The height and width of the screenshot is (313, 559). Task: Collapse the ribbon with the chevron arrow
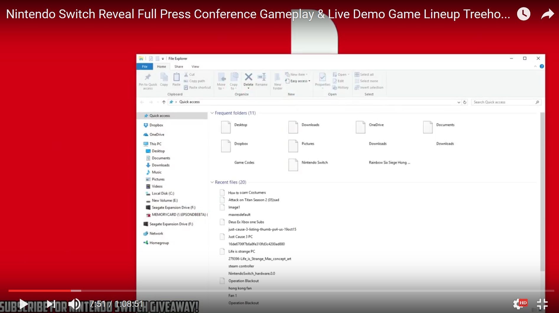click(535, 67)
